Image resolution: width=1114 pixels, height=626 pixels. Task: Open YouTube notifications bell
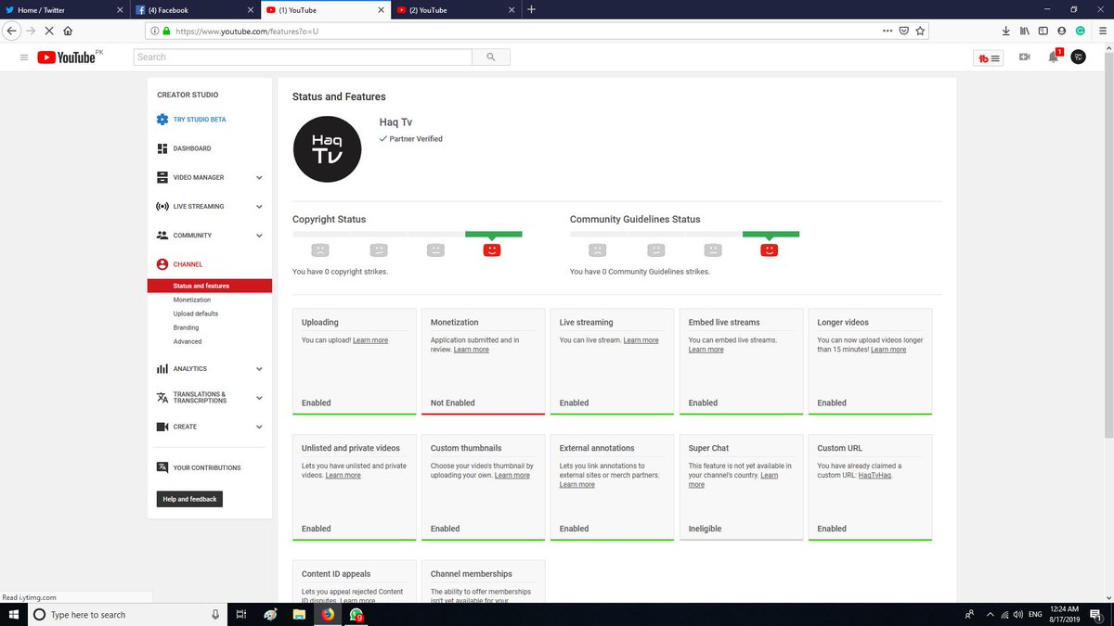click(x=1053, y=57)
